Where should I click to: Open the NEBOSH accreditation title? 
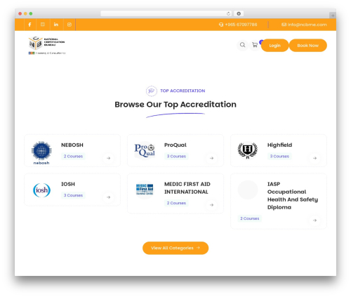click(x=72, y=145)
